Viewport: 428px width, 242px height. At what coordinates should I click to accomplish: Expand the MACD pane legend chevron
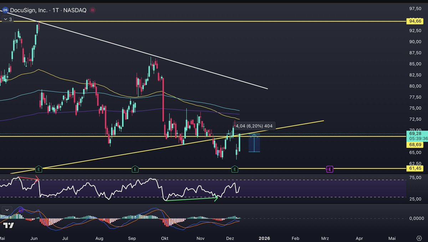point(7,210)
